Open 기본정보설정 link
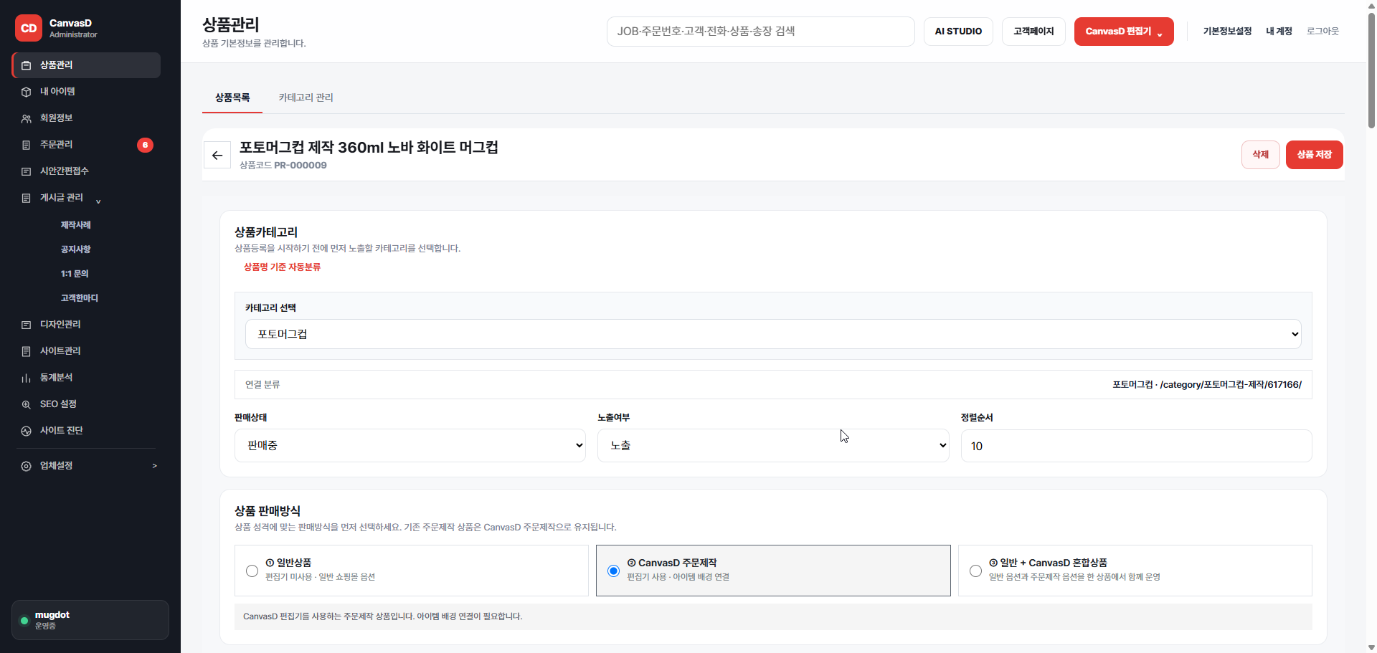The image size is (1377, 653). tap(1227, 32)
